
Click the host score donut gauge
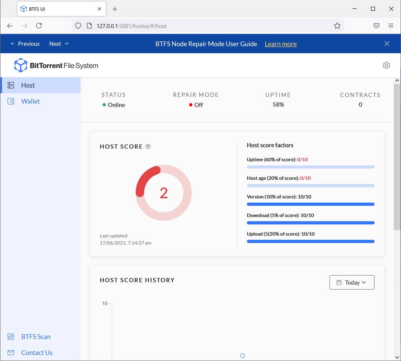164,193
